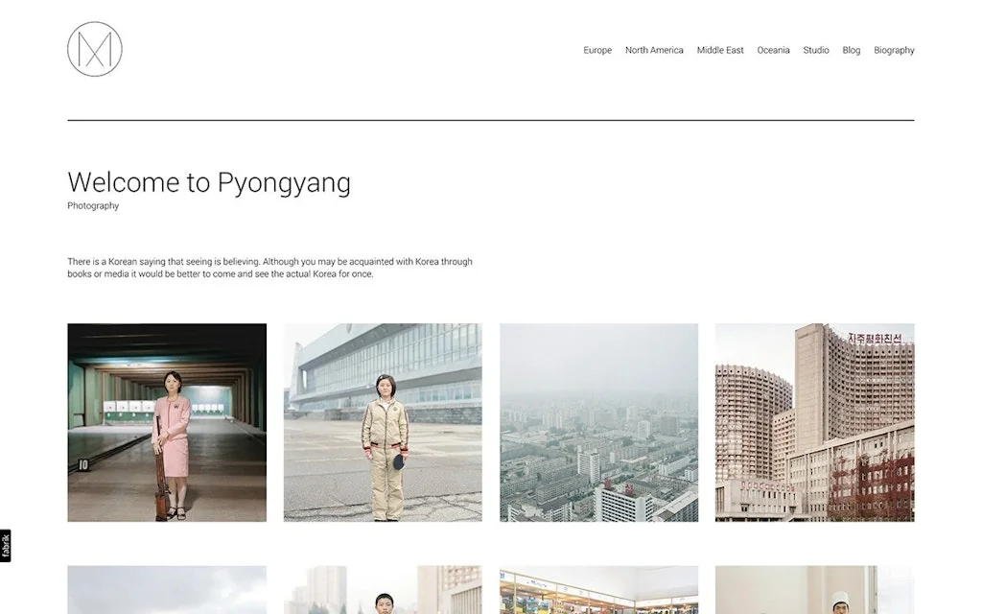Visit the Blog page

click(852, 50)
